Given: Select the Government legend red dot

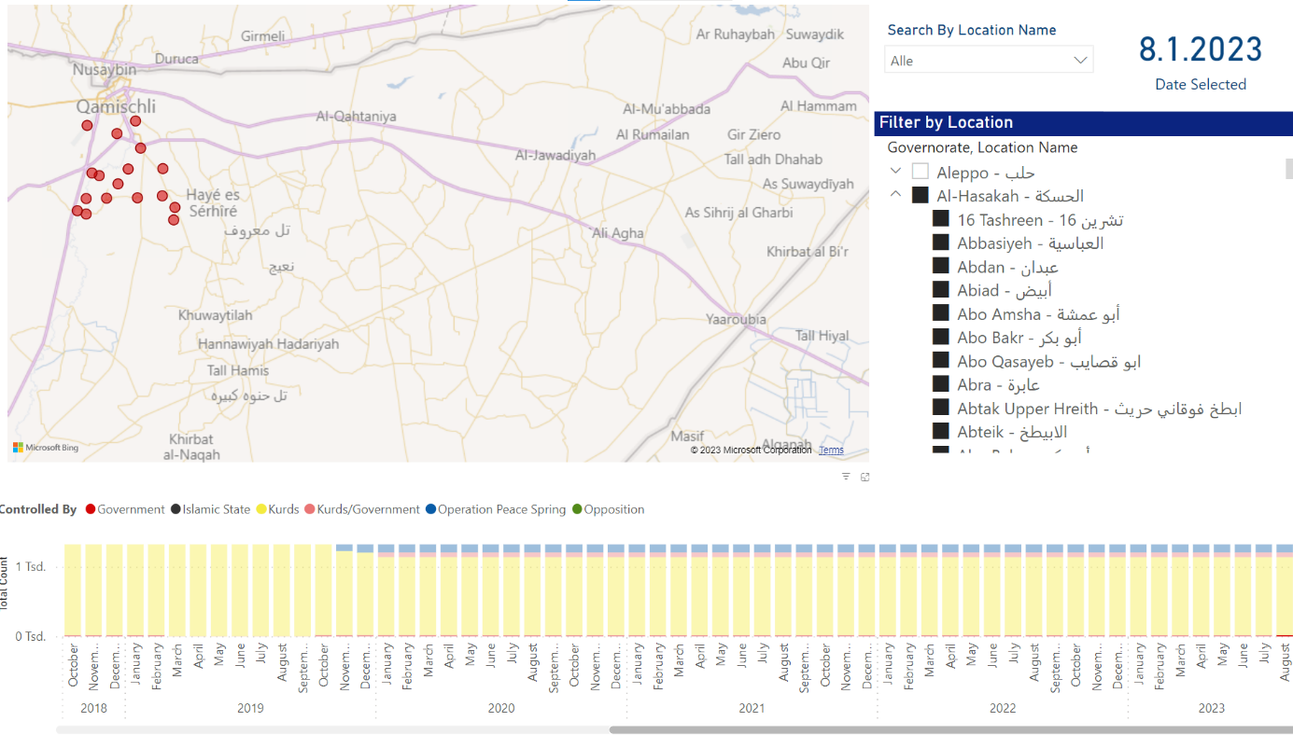Looking at the screenshot, I should (x=91, y=509).
